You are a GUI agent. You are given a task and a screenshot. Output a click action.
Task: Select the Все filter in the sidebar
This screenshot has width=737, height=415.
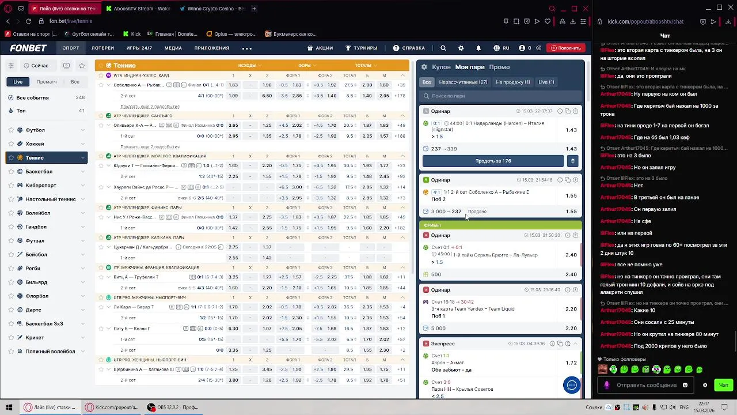pyautogui.click(x=75, y=82)
